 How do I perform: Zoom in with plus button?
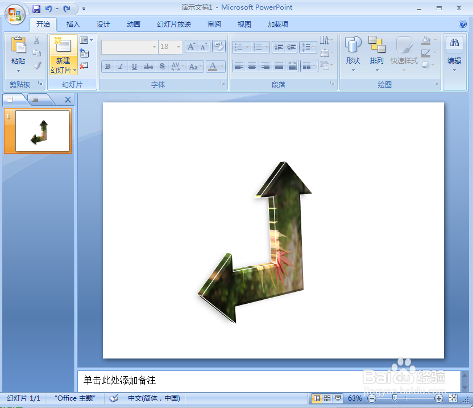[439, 399]
